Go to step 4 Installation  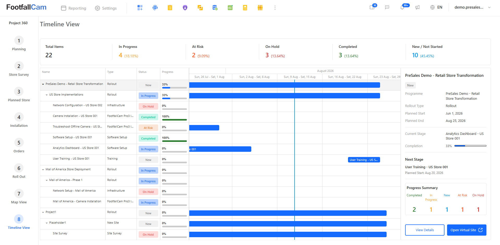(19, 120)
